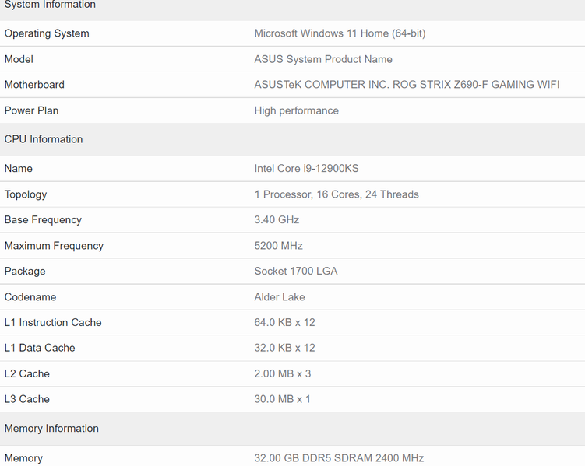
Task: Click the Memory Information section header
Action: [x=51, y=429]
